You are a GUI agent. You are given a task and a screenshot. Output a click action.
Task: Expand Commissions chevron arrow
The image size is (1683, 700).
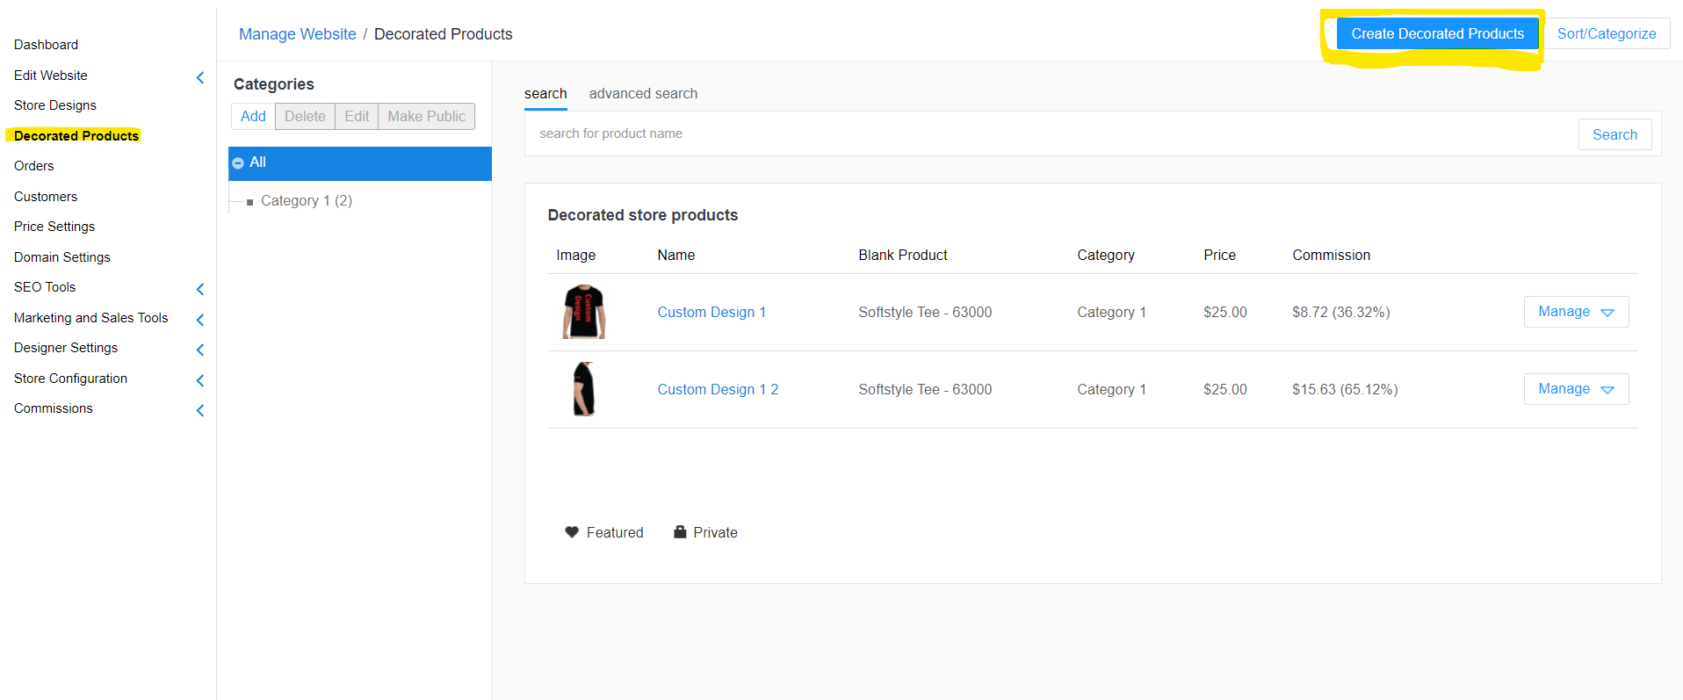coord(200,410)
